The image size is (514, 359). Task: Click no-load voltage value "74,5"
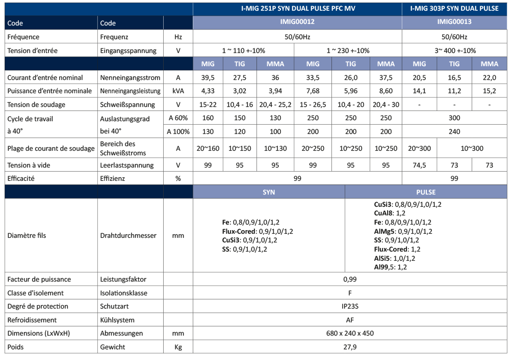[x=419, y=165]
